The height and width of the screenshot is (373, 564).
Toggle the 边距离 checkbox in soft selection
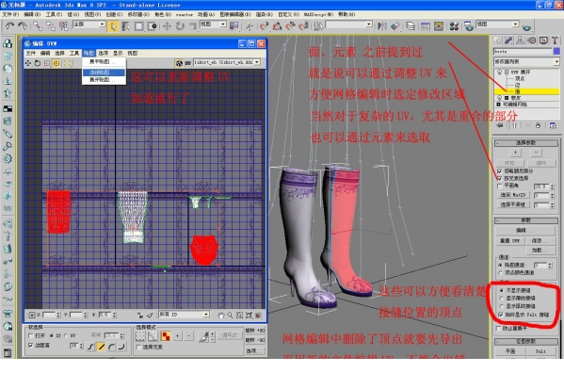click(x=30, y=346)
